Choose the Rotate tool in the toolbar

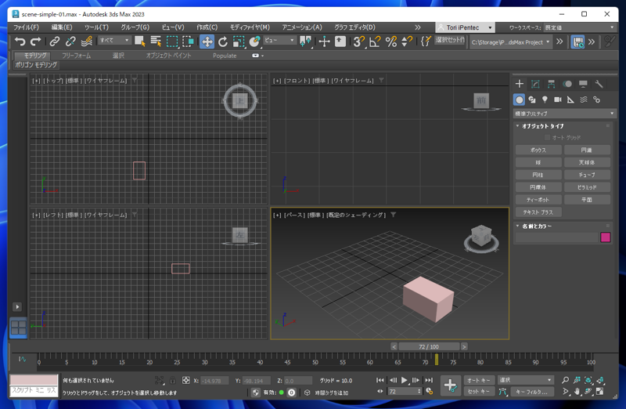click(x=223, y=42)
